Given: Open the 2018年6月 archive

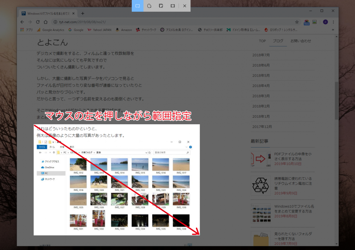Looking at the screenshot, I should [261, 65].
